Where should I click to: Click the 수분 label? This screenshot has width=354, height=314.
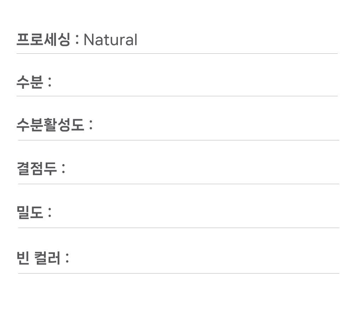pos(30,82)
